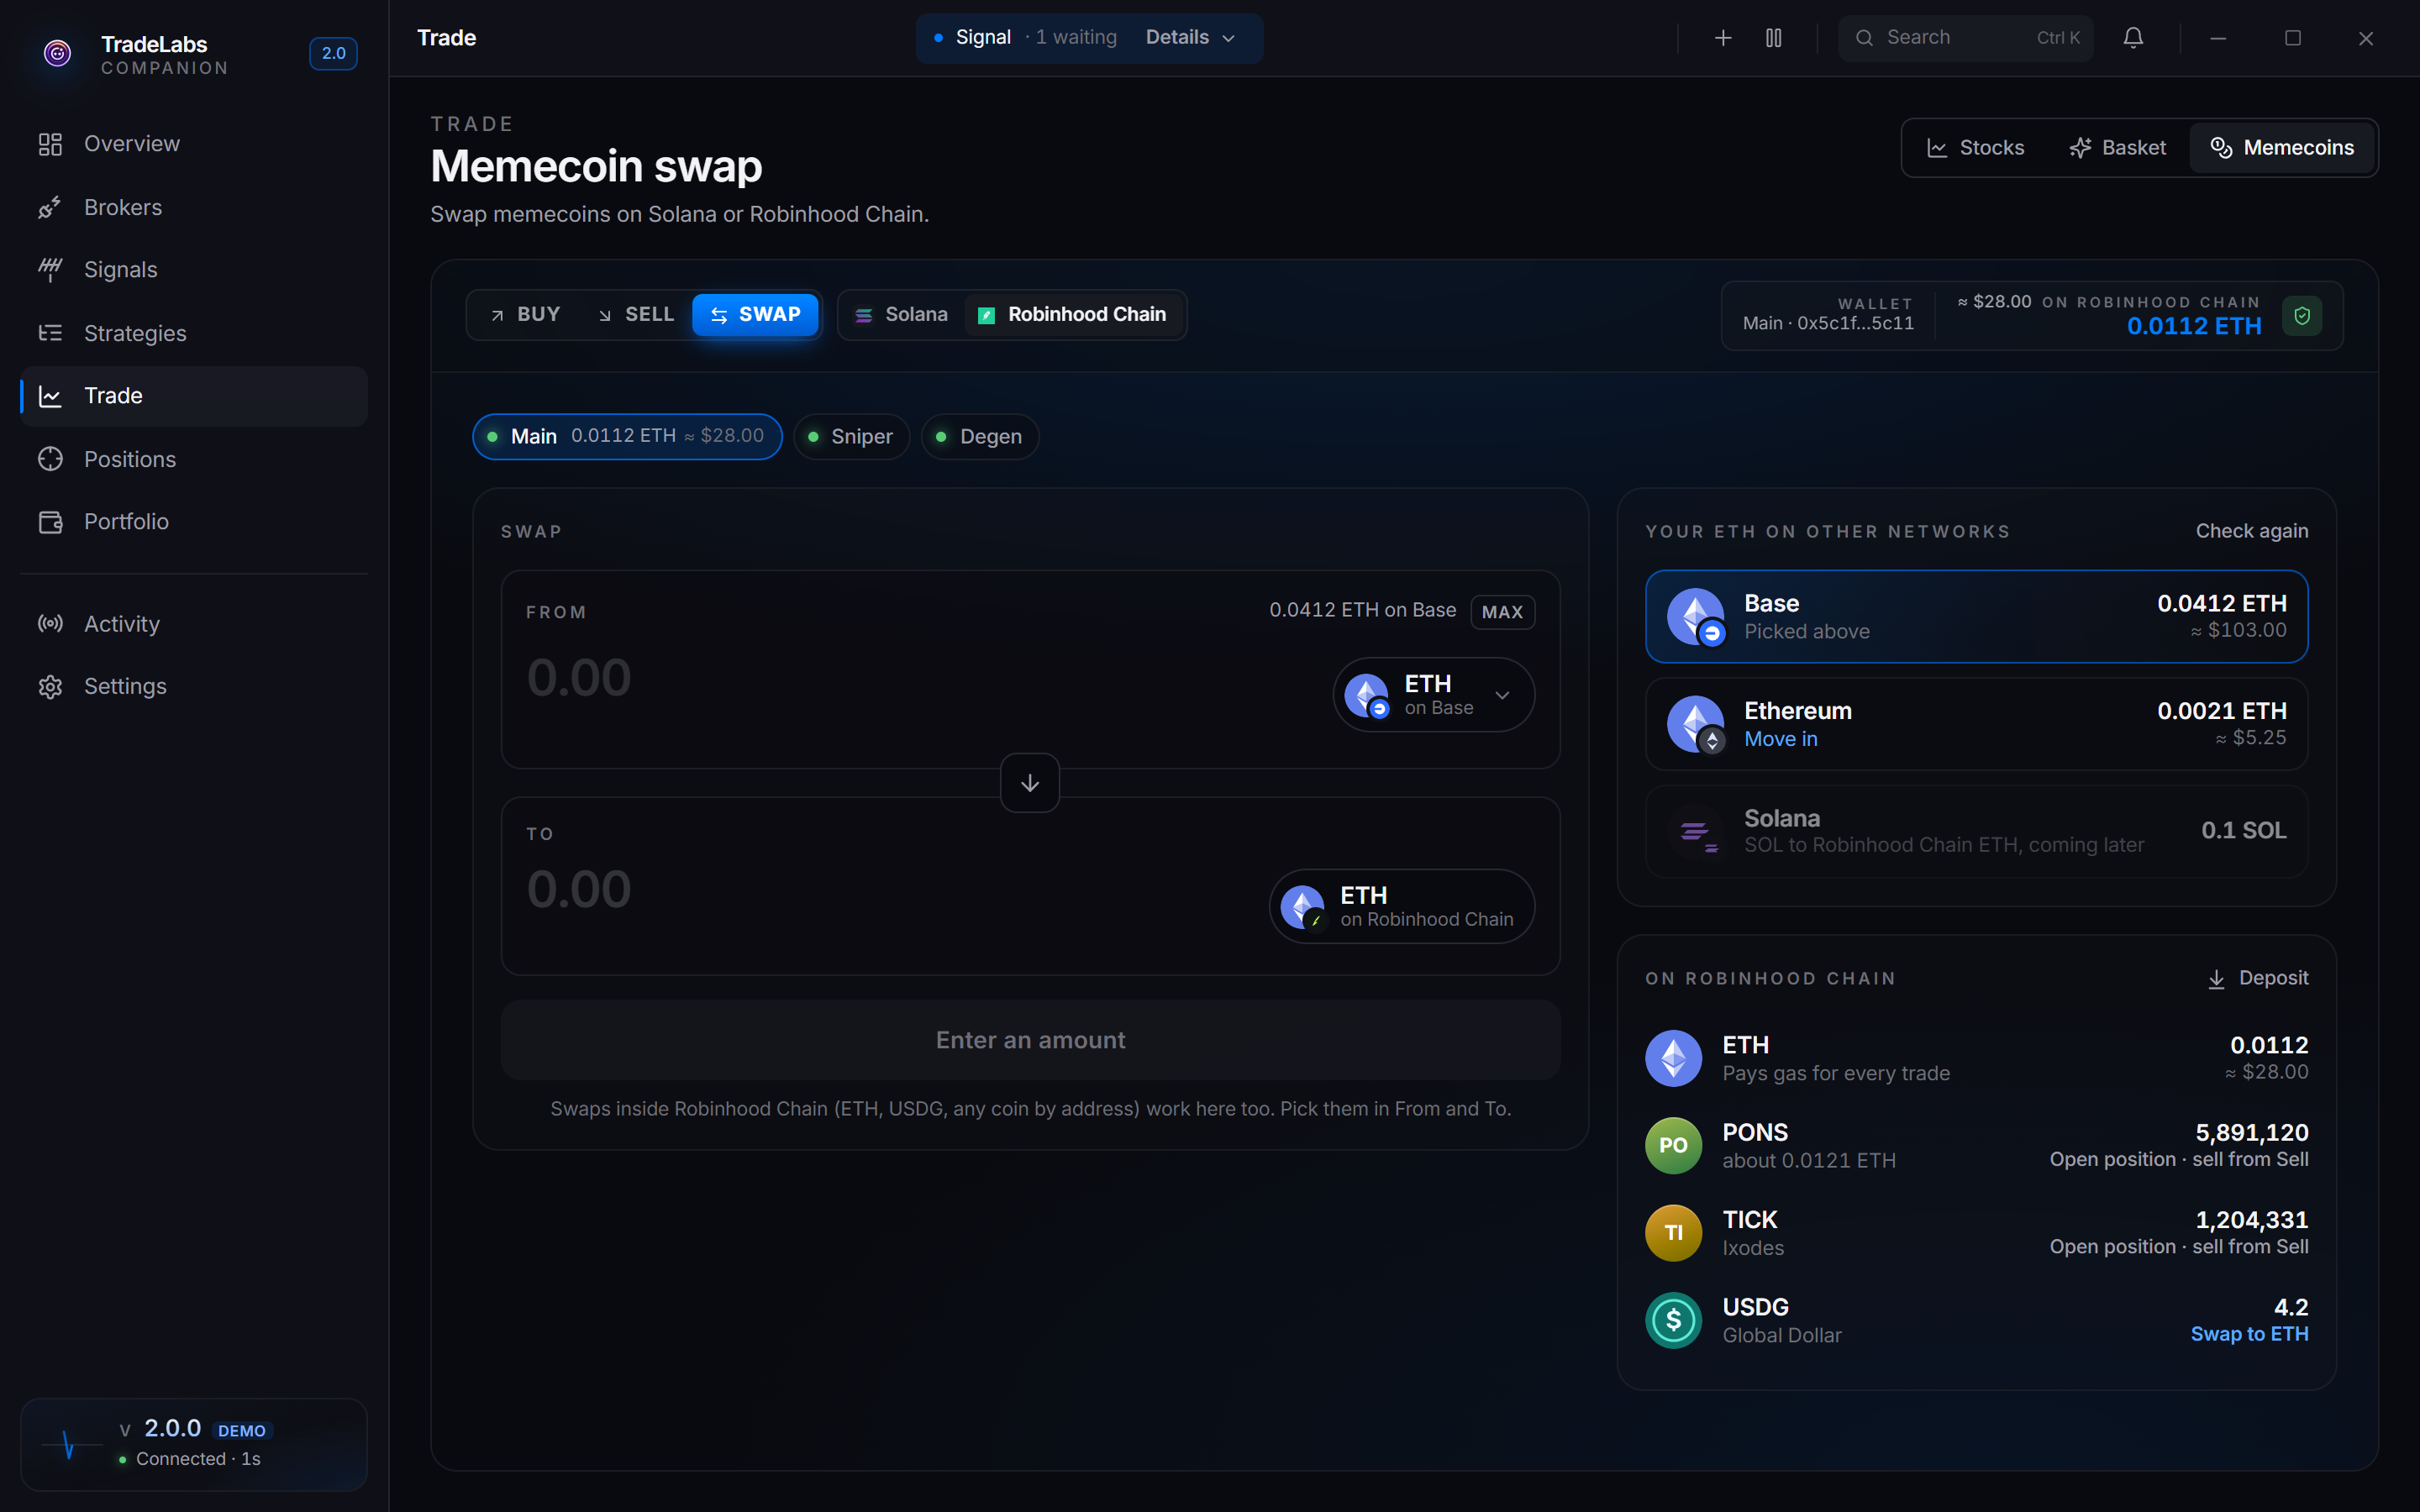Viewport: 2420px width, 1512px height.
Task: Click the TradeLabs Companion logo
Action: coord(58,53)
